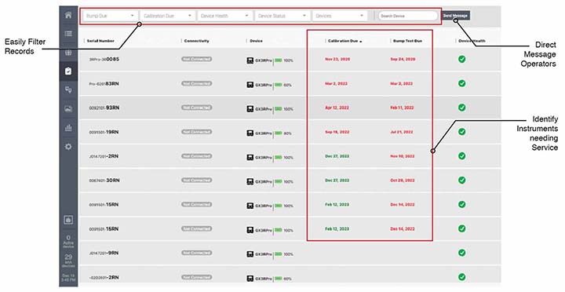Click GX3RPro device icon in 93RN row
The width and height of the screenshot is (565, 292).
click(250, 108)
